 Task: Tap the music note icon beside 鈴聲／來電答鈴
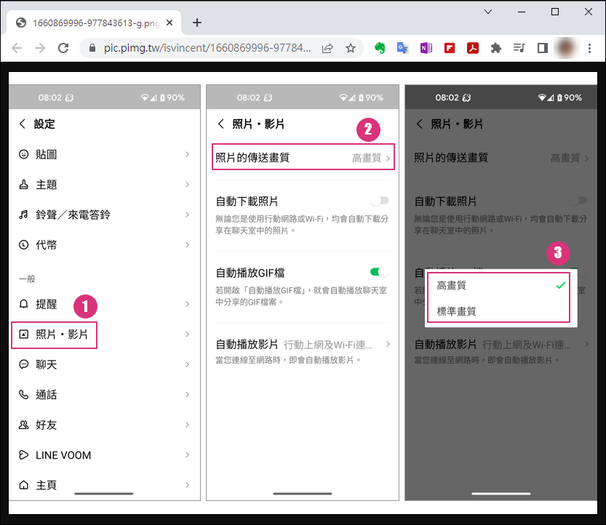(x=23, y=215)
